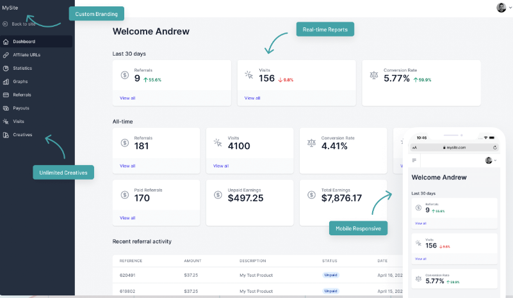Reload the page in mobile browser
513x298 pixels.
point(495,147)
